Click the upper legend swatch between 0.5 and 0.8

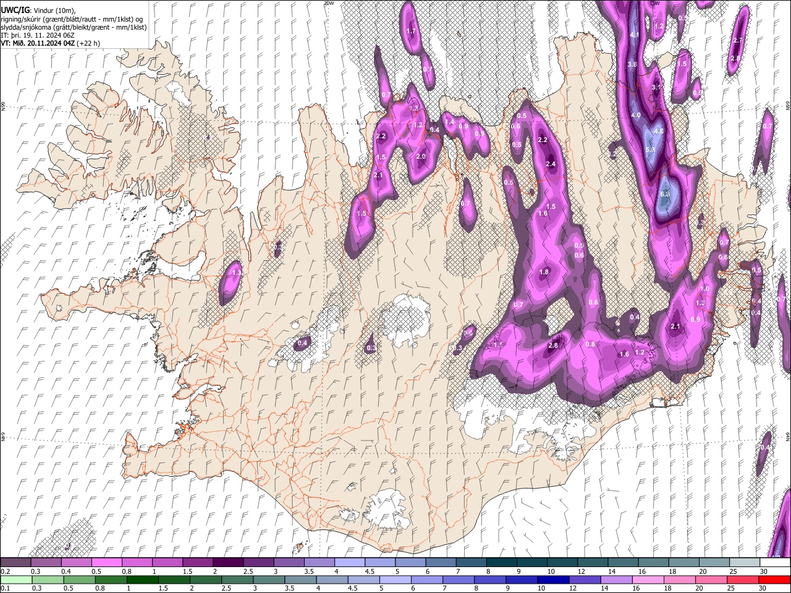point(106,563)
